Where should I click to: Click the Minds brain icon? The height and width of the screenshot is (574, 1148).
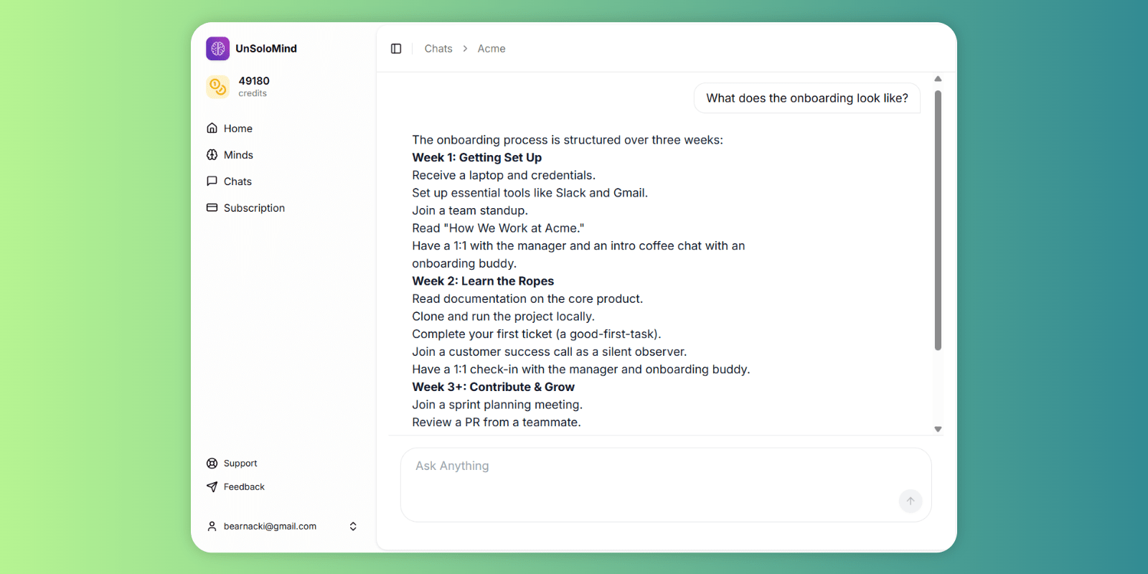tap(212, 155)
